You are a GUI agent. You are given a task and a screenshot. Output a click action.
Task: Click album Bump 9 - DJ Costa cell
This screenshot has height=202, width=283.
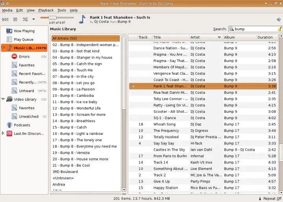(x=239, y=149)
